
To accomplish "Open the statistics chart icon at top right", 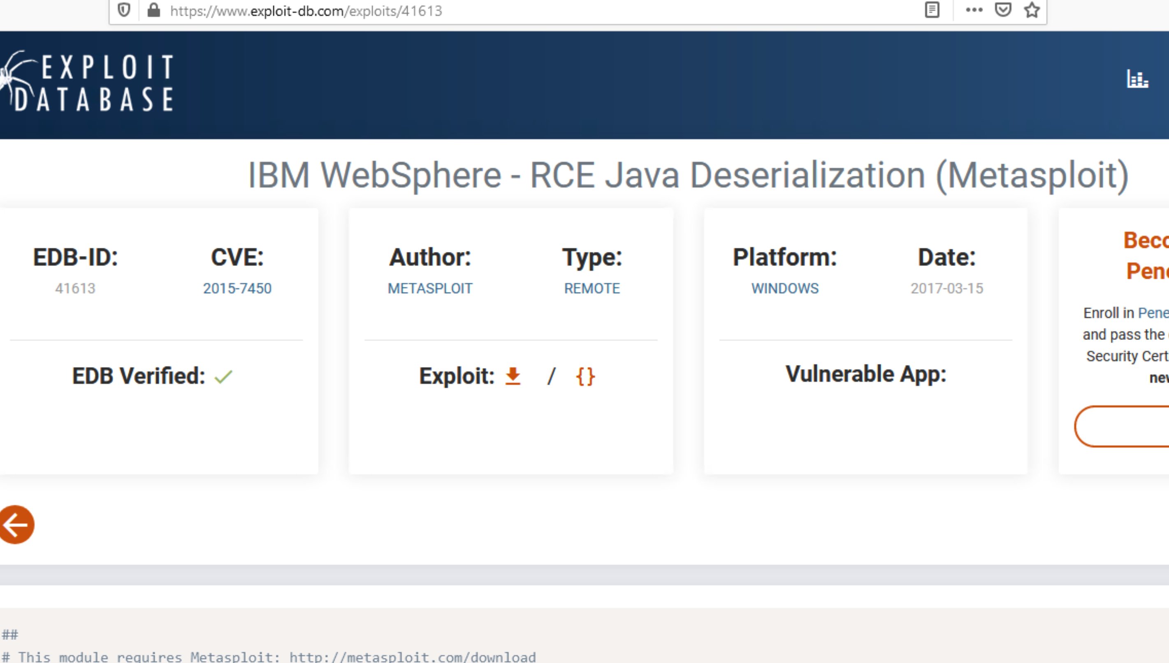I will tap(1137, 79).
